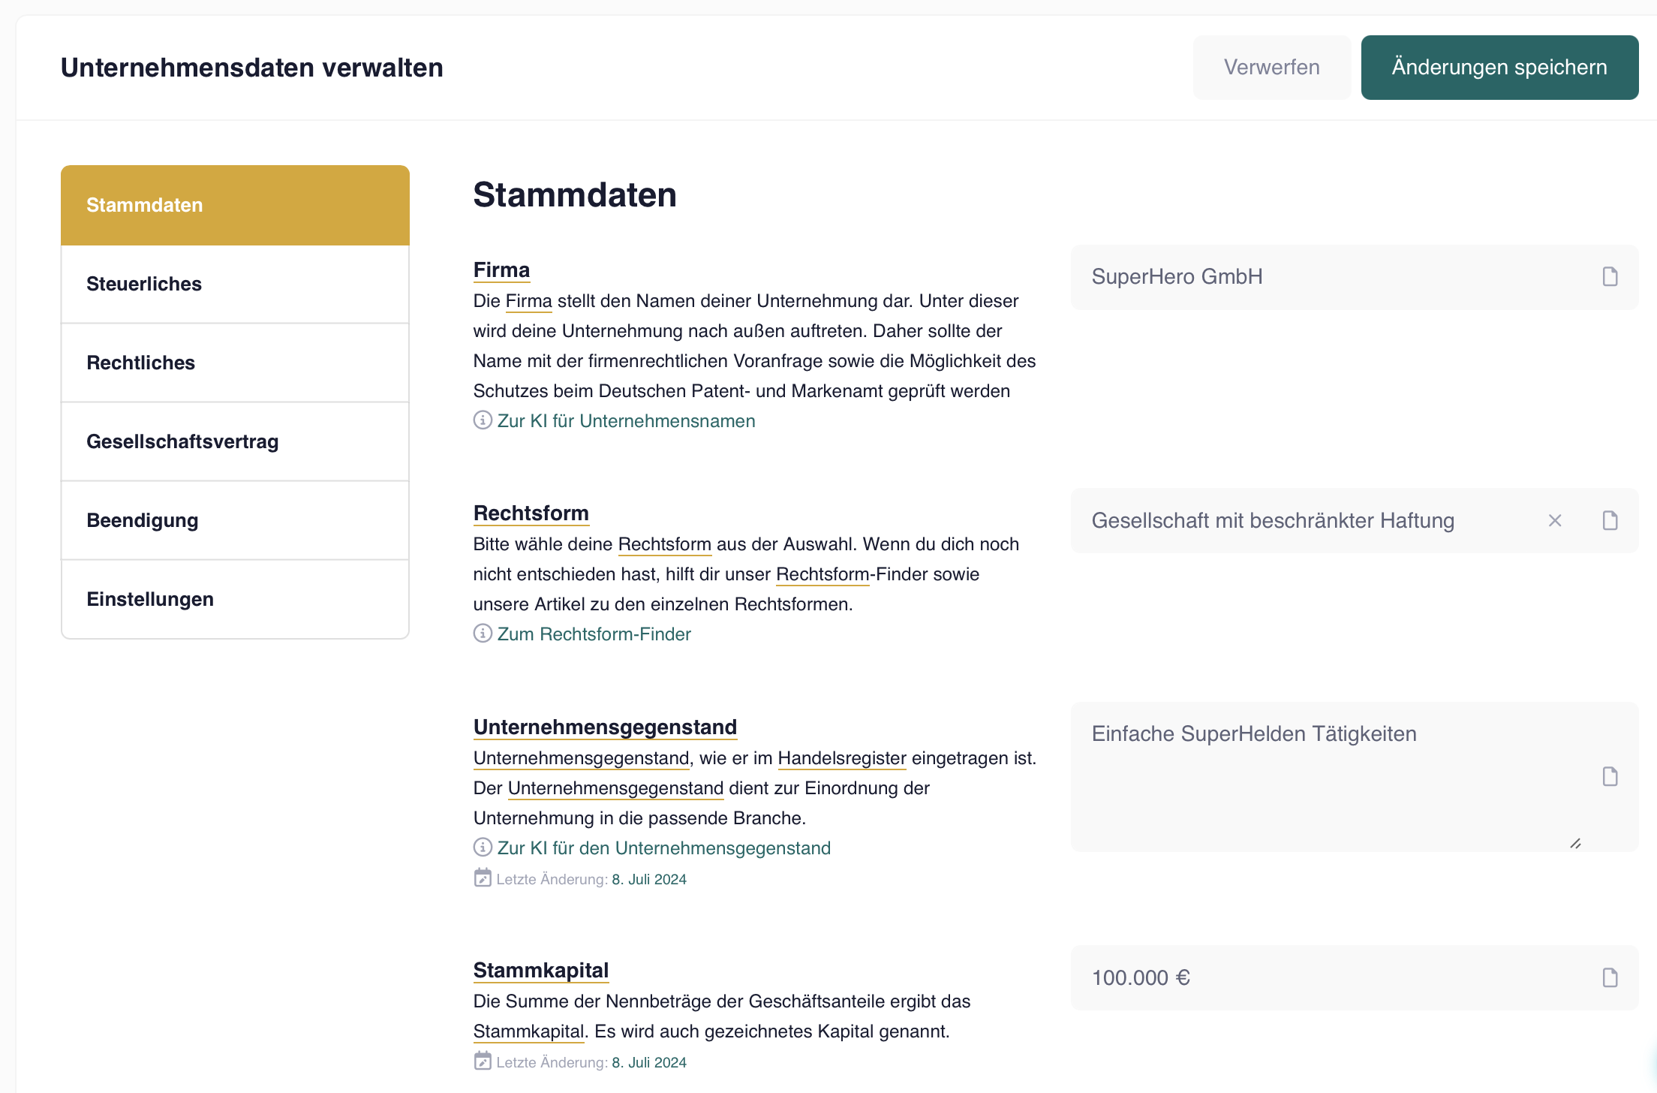This screenshot has width=1657, height=1093.
Task: Discard changes with Verwerfen
Action: [1271, 68]
